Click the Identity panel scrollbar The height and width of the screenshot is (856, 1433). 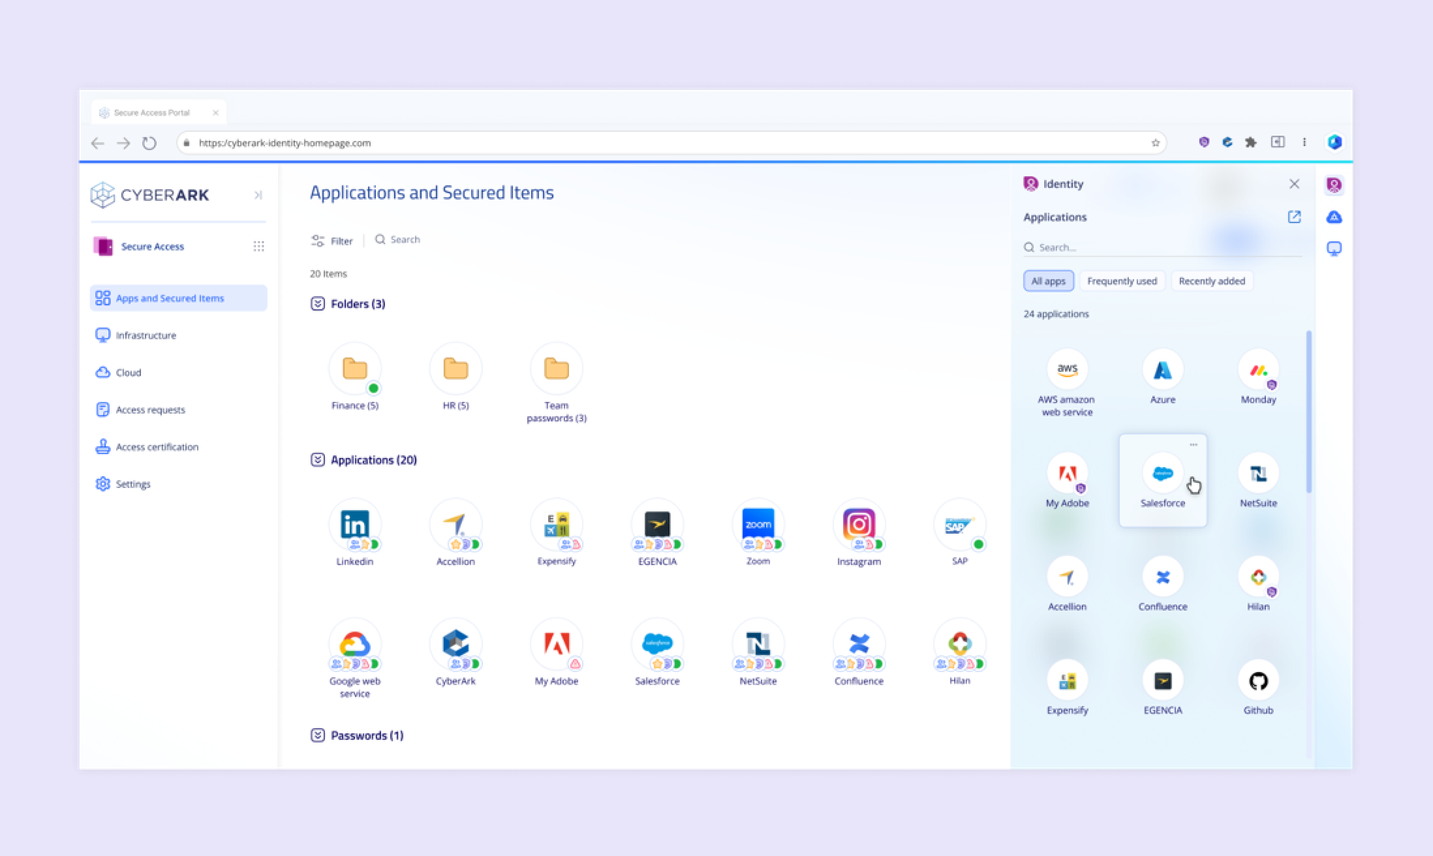(1308, 412)
